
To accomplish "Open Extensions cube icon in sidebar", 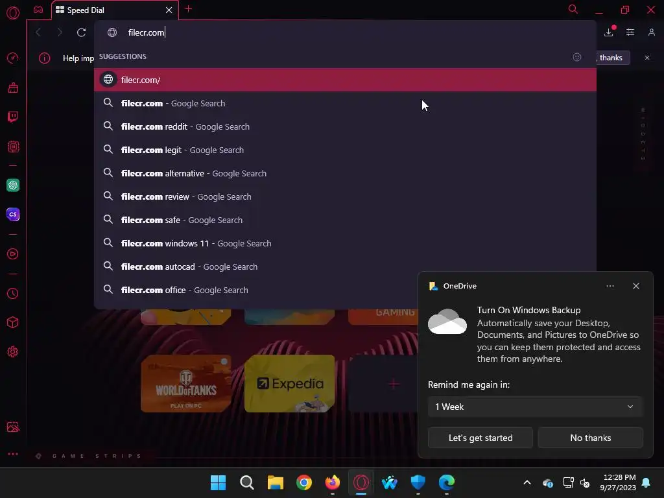I will [x=13, y=323].
